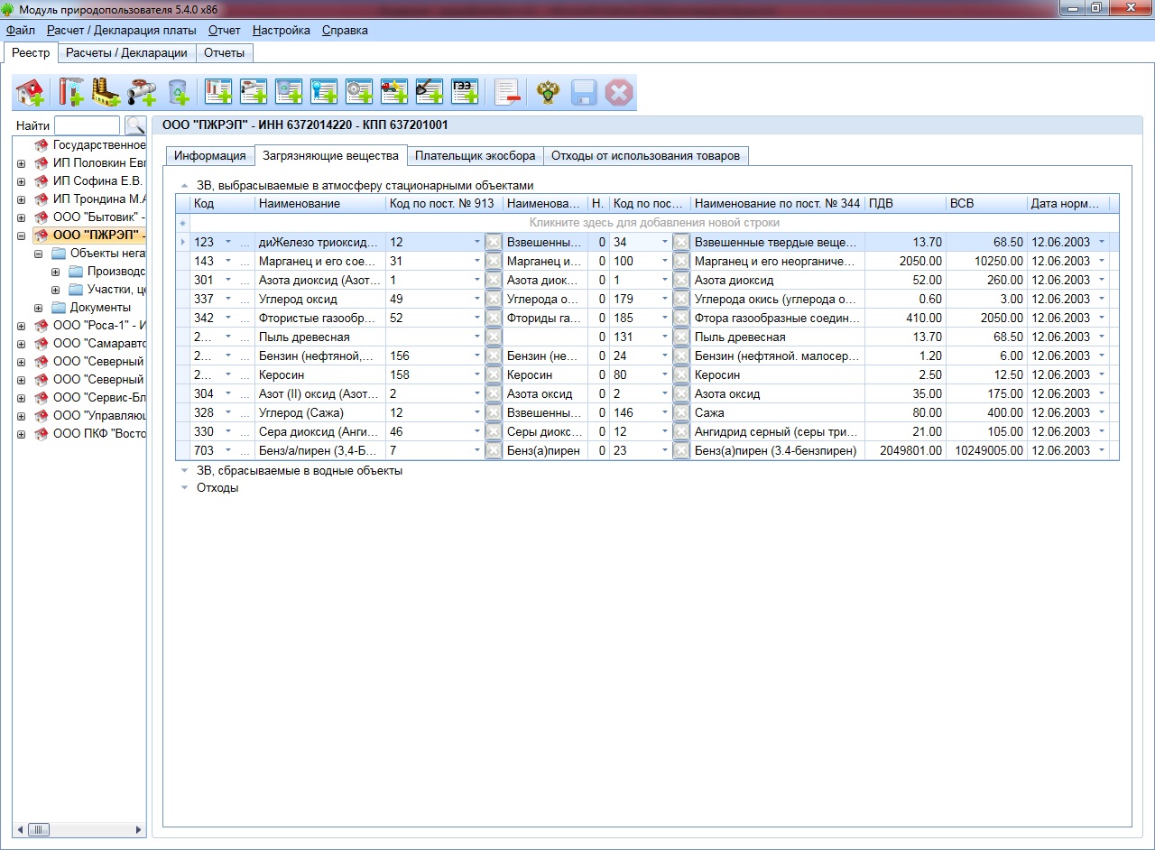The height and width of the screenshot is (850, 1155).
Task: Click the add chimney emission source icon
Action: click(x=70, y=92)
